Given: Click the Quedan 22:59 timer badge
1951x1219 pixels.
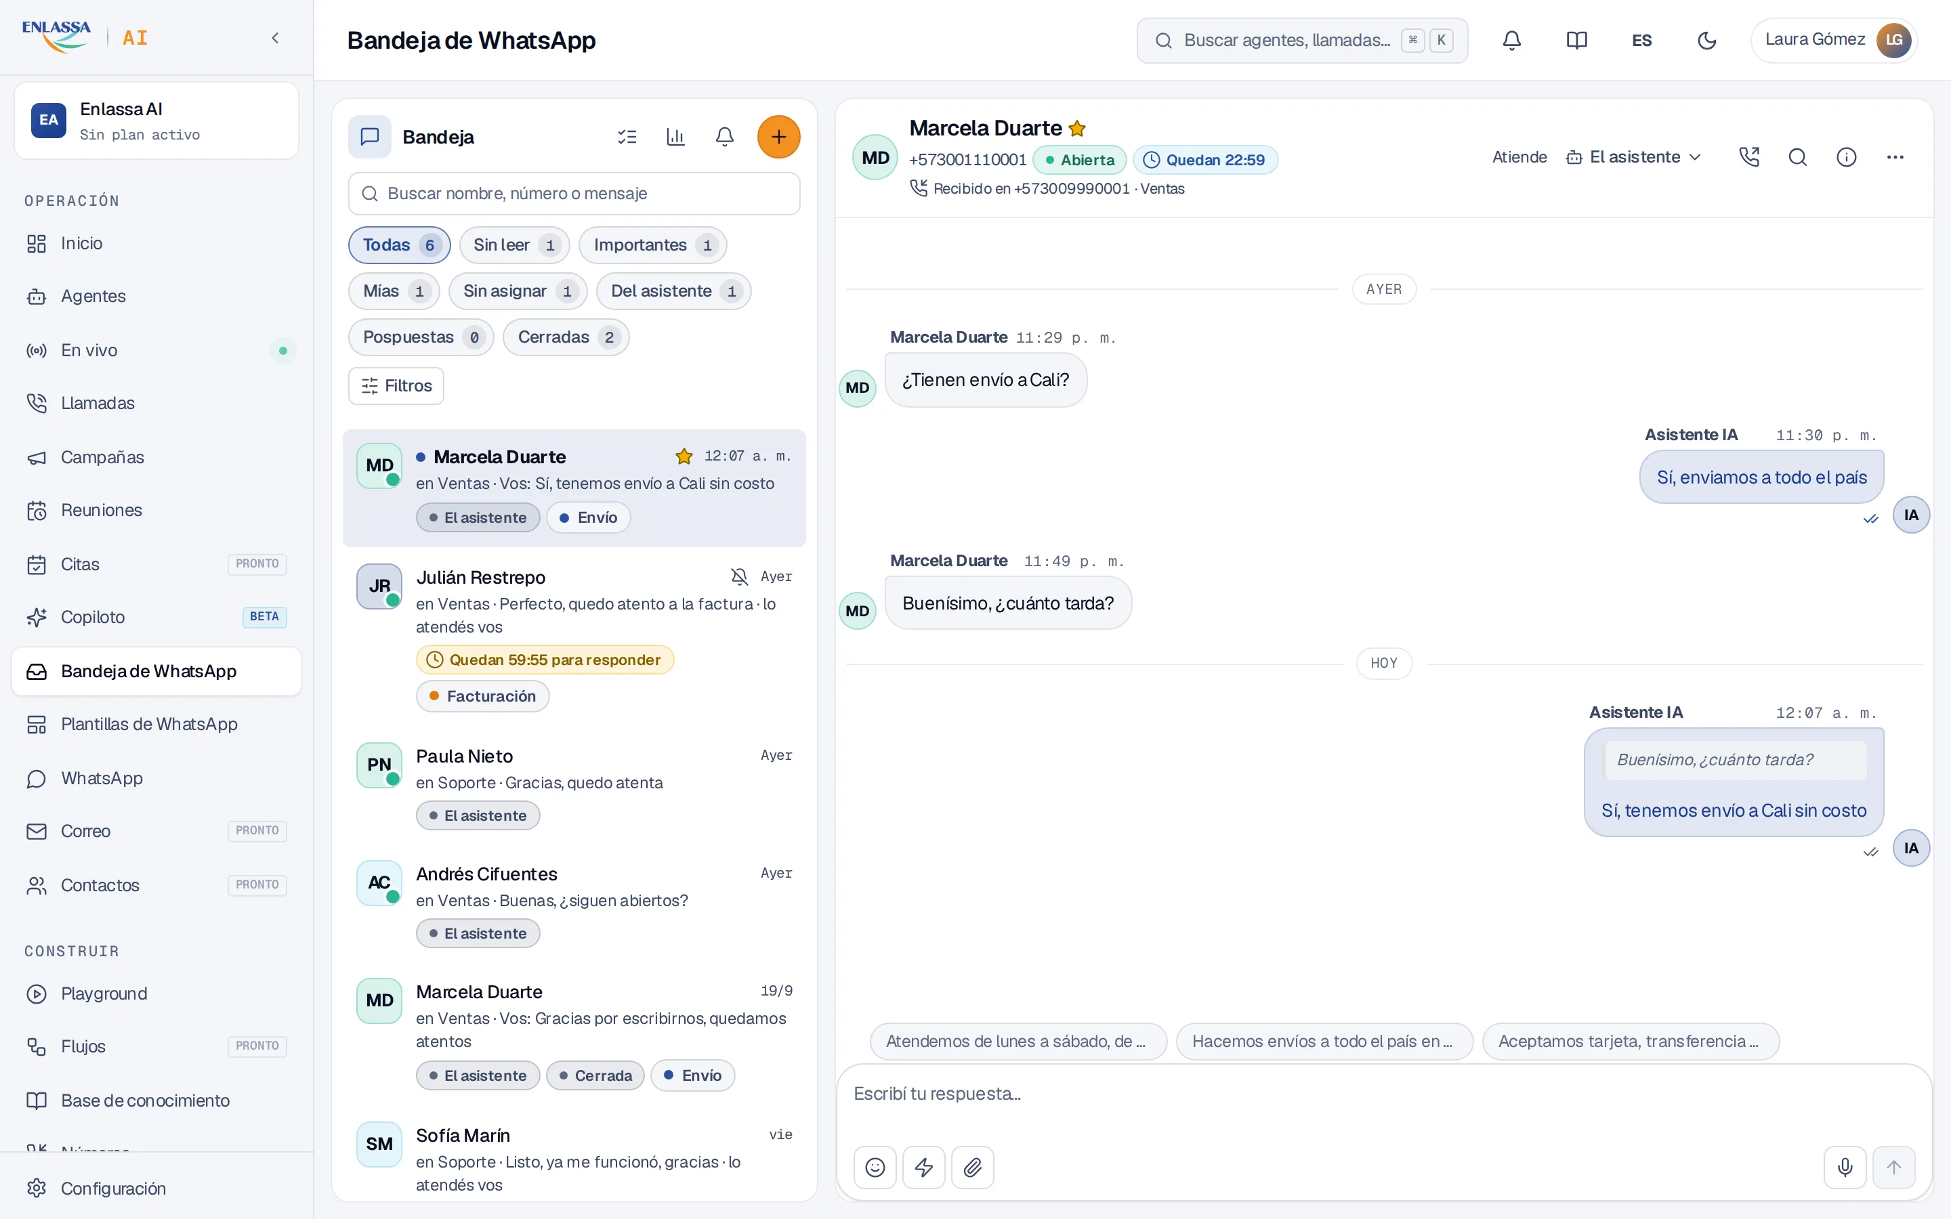Looking at the screenshot, I should (1205, 160).
